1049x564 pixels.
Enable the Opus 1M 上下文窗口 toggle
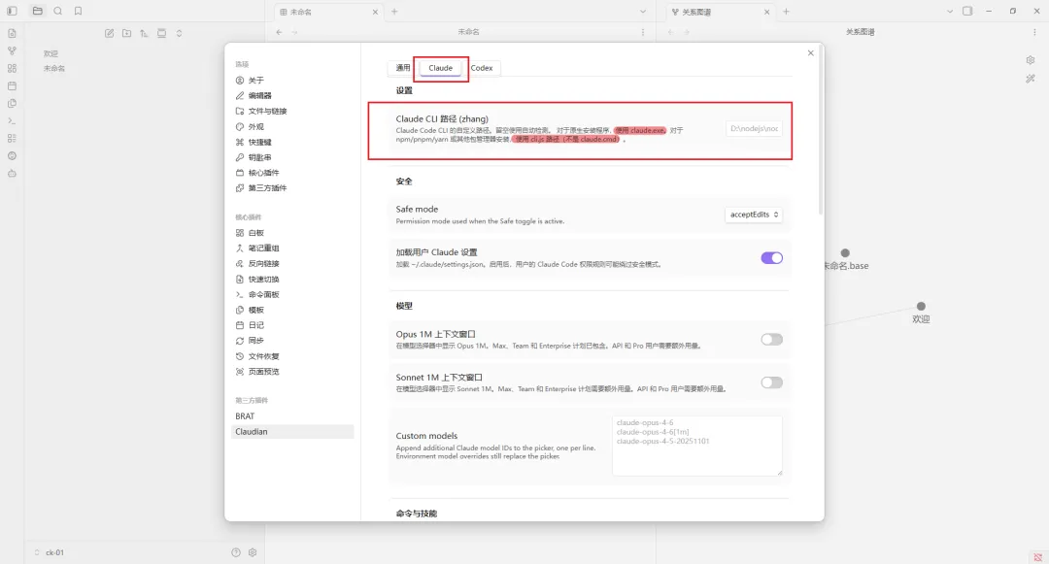point(771,340)
